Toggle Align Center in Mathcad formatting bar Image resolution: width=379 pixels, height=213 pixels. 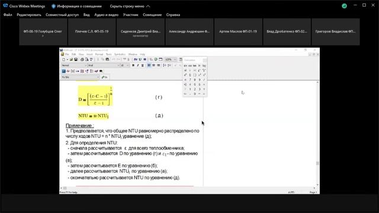[x=153, y=65]
